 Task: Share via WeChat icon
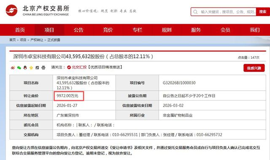point(19,68)
